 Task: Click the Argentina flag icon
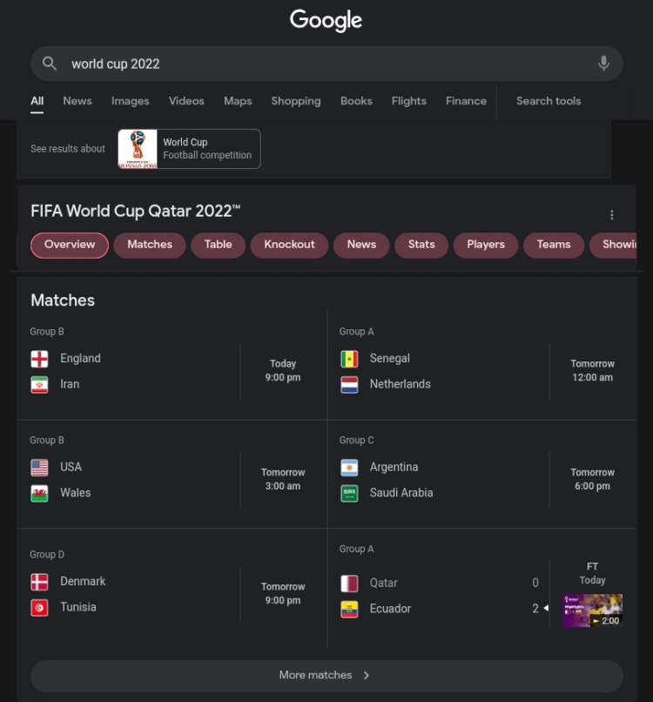[349, 468]
